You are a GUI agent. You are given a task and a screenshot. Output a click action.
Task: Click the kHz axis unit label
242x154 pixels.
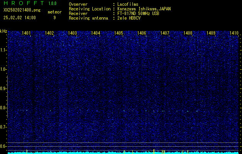pos(3,31)
